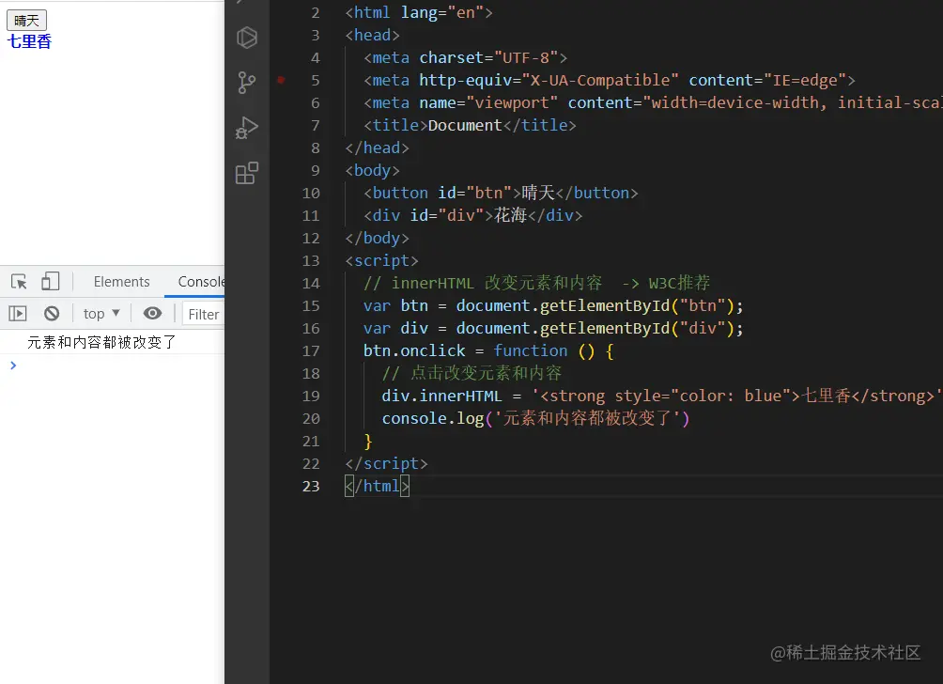Click the meta charset UTF-8 line
Image resolution: width=943 pixels, height=684 pixels.
click(x=466, y=57)
